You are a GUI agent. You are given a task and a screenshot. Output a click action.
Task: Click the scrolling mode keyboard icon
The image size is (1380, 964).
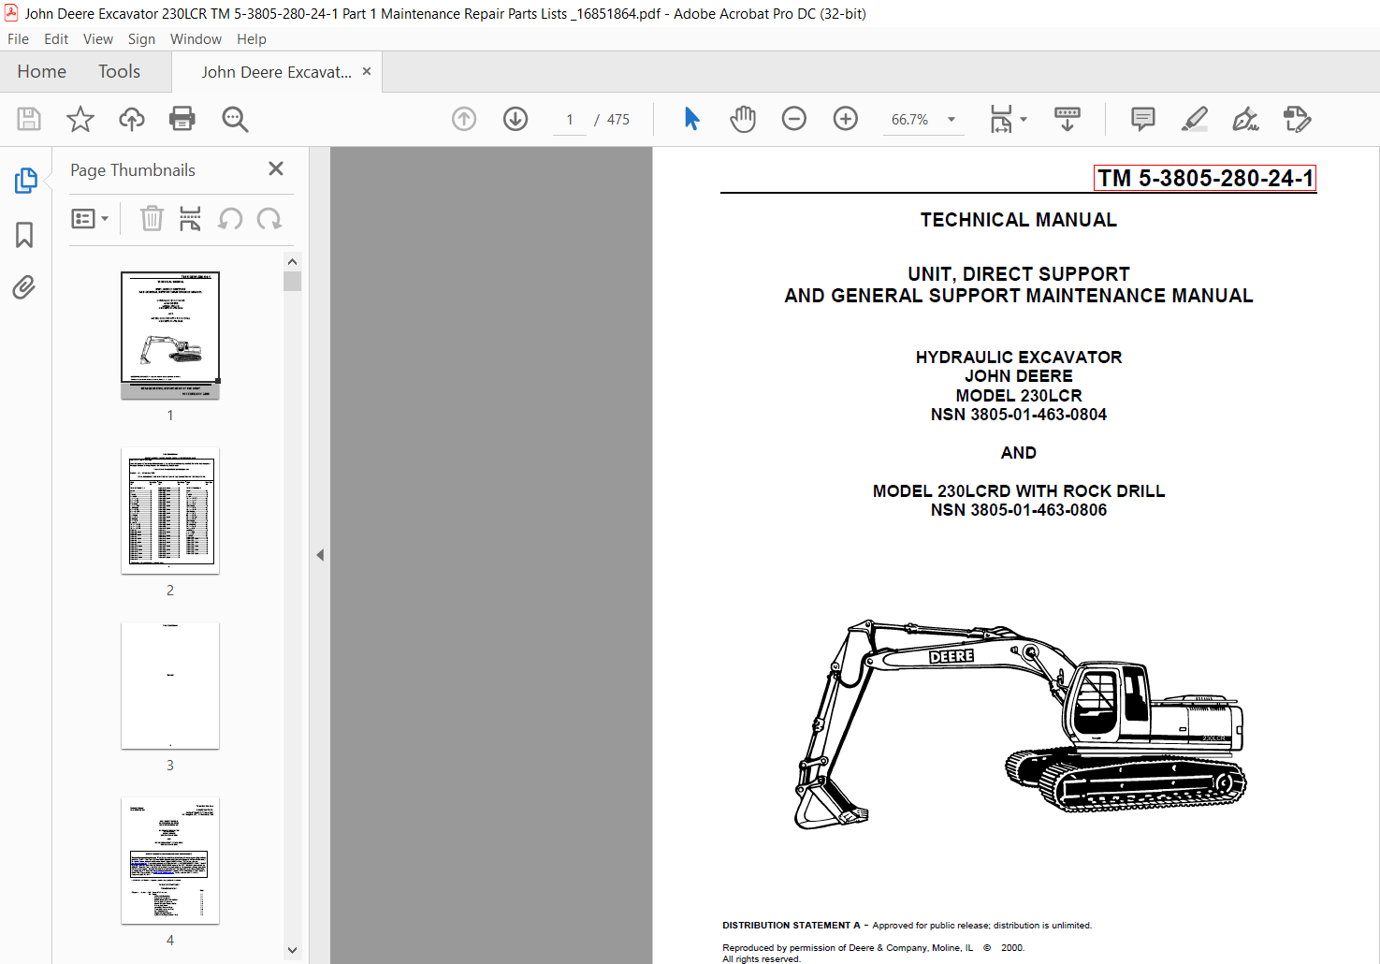pyautogui.click(x=1067, y=119)
